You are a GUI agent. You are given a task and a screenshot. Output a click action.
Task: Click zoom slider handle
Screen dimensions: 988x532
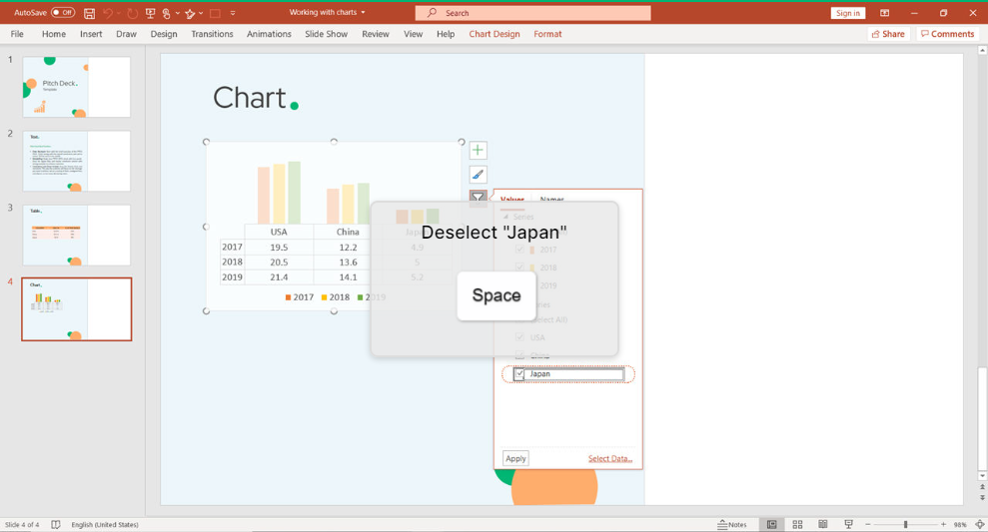(905, 524)
